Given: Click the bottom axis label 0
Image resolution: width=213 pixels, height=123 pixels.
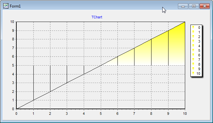Looking at the screenshot, I should click(16, 113).
